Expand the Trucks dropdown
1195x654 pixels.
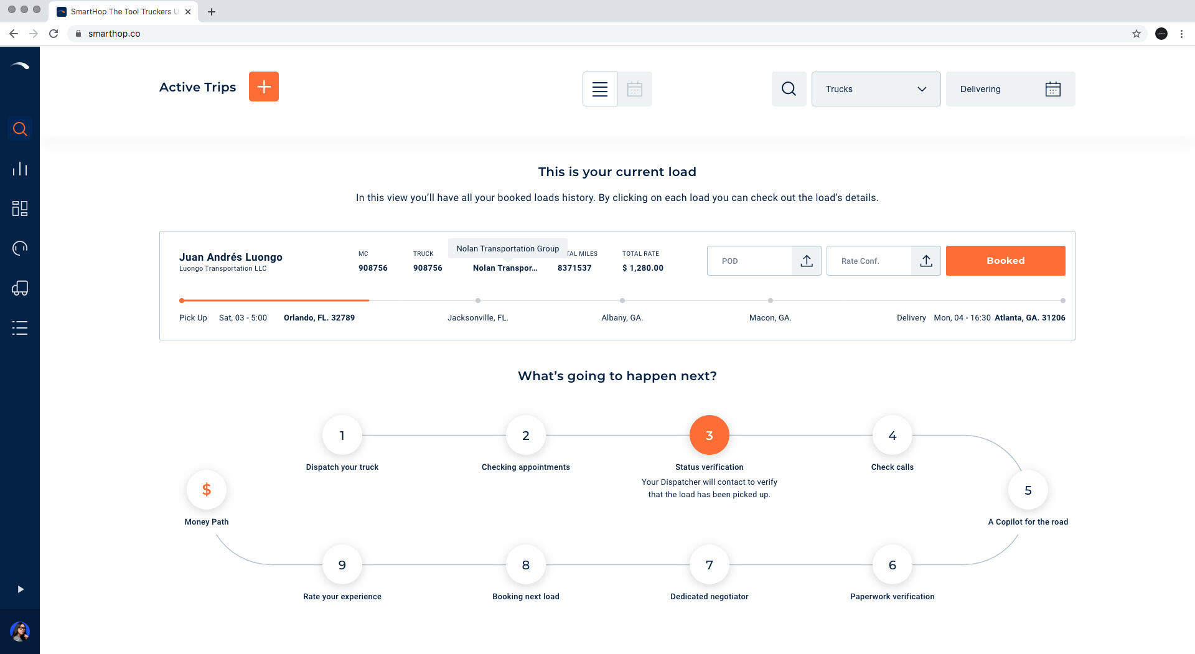875,89
